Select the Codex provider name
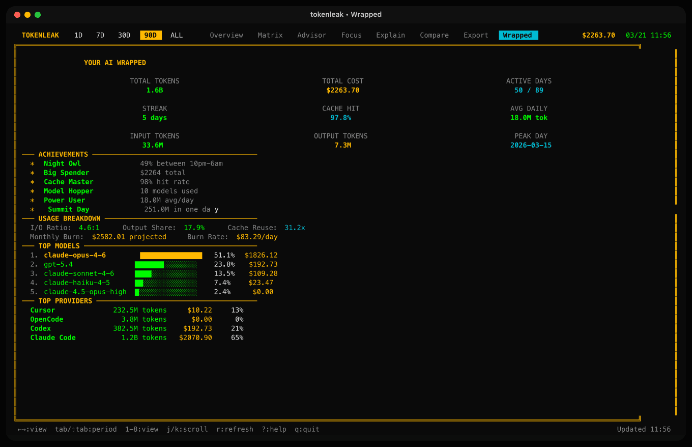 click(41, 328)
